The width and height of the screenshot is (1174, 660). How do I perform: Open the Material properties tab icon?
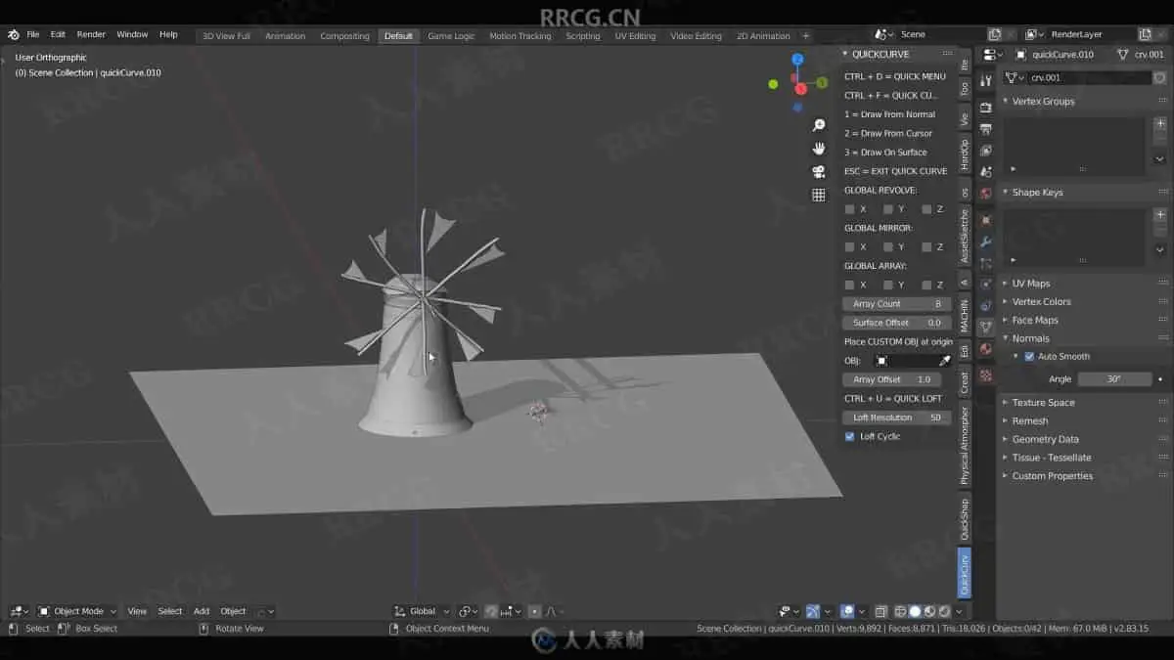pos(985,349)
